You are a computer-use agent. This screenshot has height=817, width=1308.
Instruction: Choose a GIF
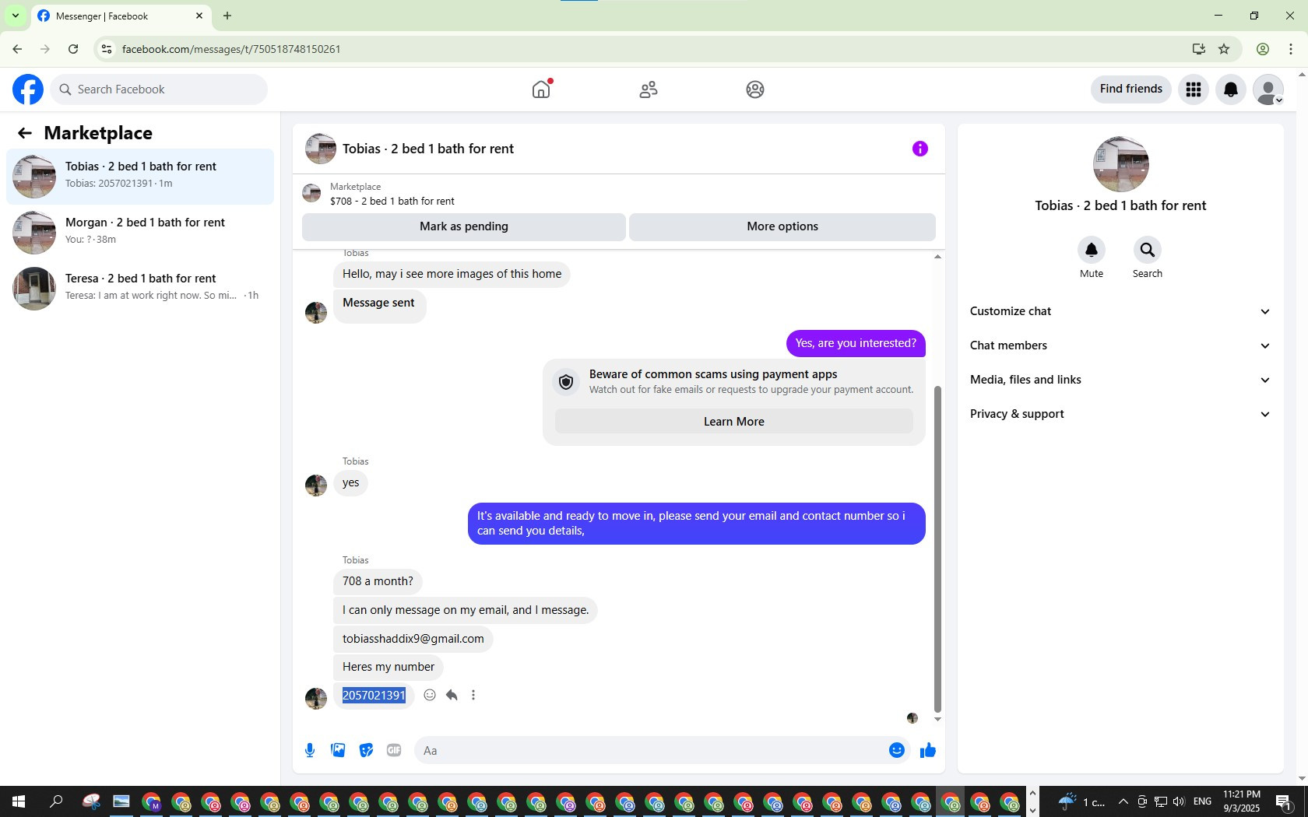[394, 750]
